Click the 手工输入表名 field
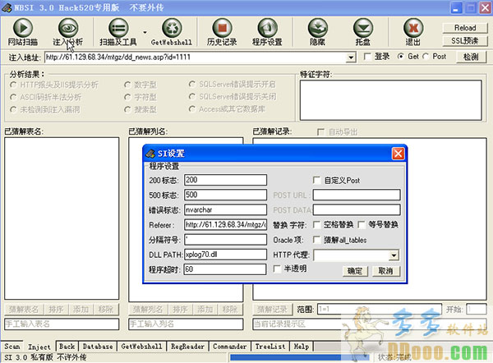The image size is (493, 363). coord(62,324)
